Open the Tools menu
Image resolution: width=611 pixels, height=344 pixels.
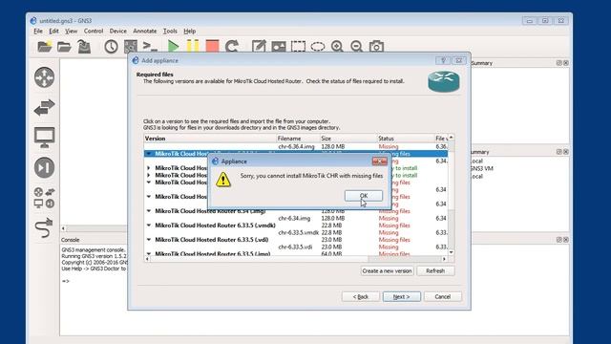170,32
